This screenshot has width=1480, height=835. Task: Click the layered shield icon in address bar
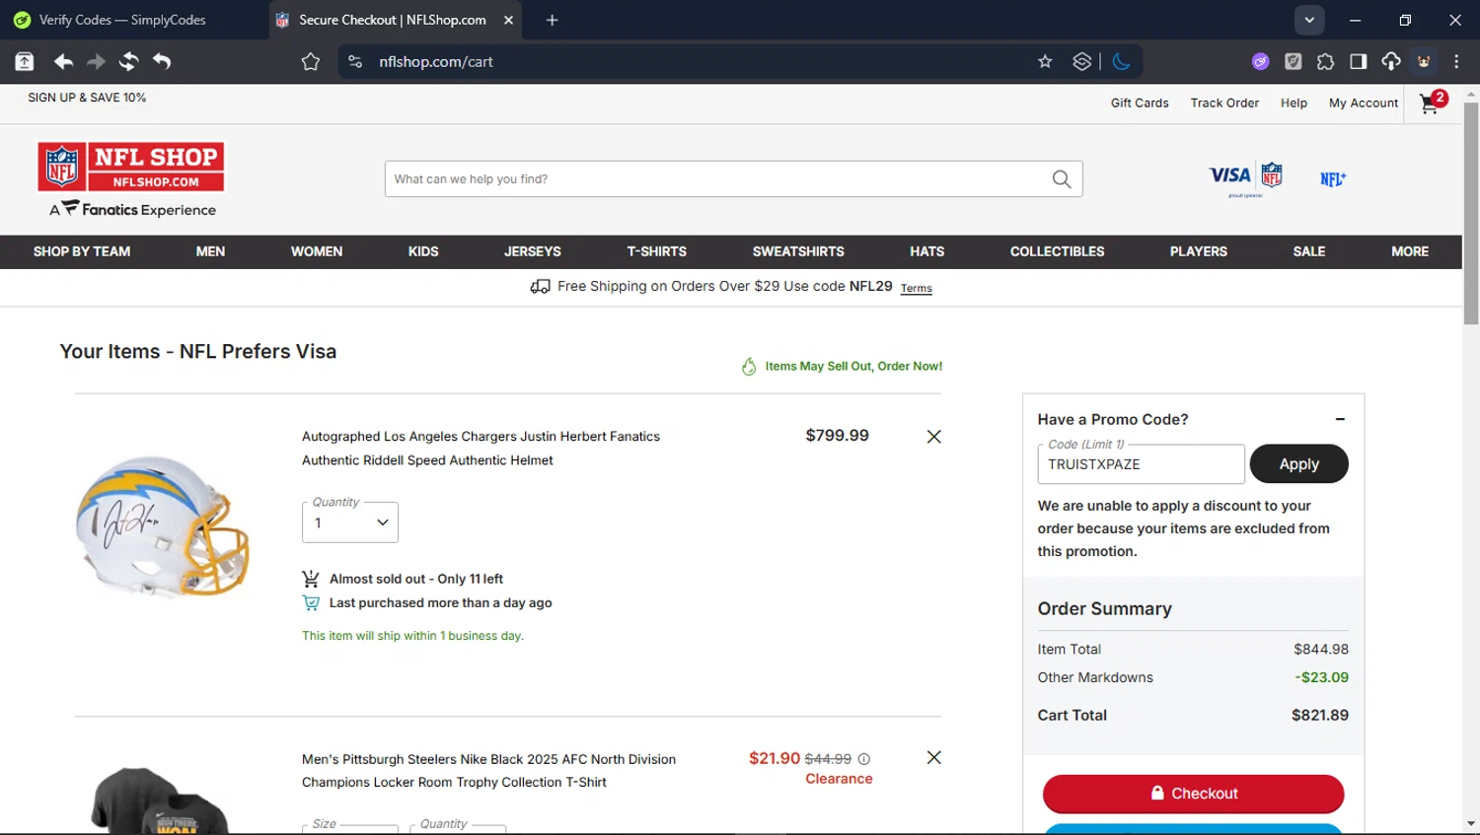[x=1082, y=61]
